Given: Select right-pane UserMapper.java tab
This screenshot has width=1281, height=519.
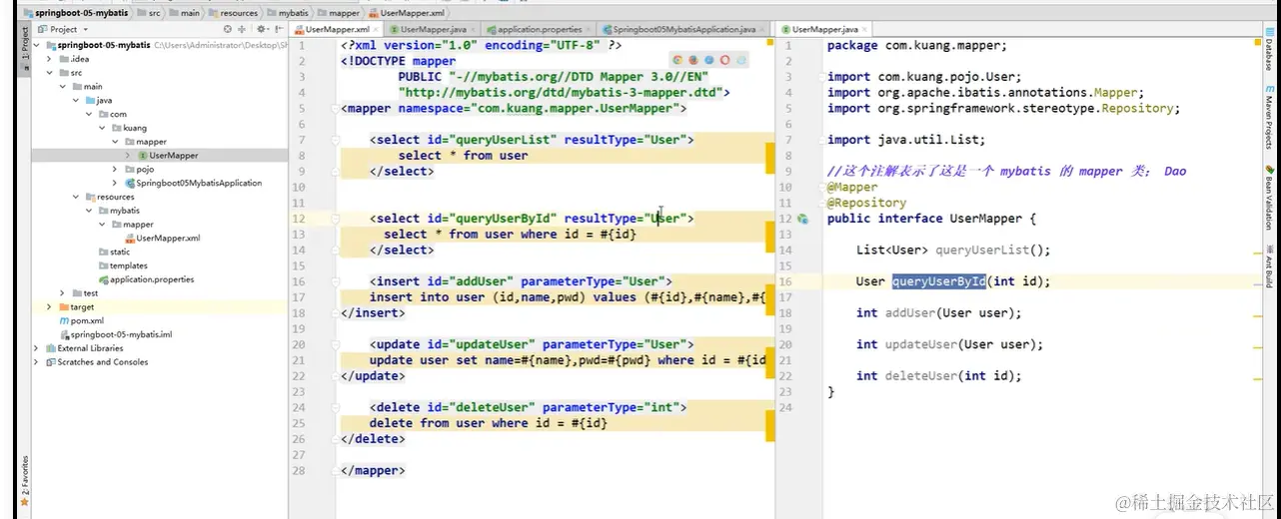Looking at the screenshot, I should [823, 30].
